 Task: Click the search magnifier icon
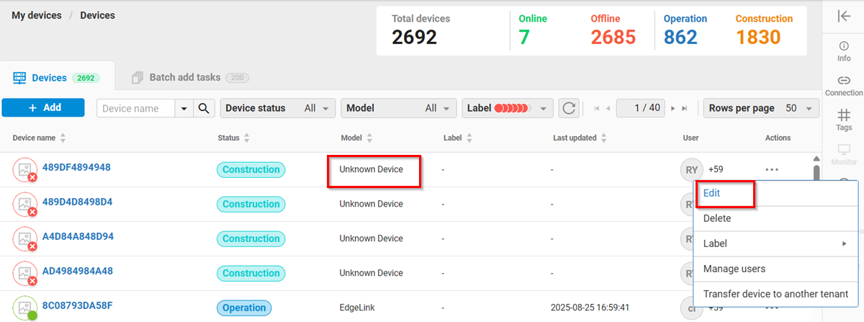pyautogui.click(x=204, y=108)
